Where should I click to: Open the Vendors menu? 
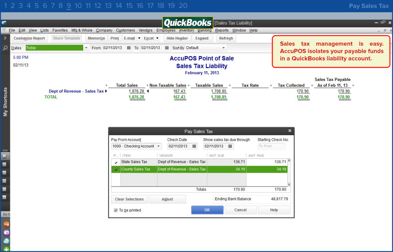(x=145, y=30)
